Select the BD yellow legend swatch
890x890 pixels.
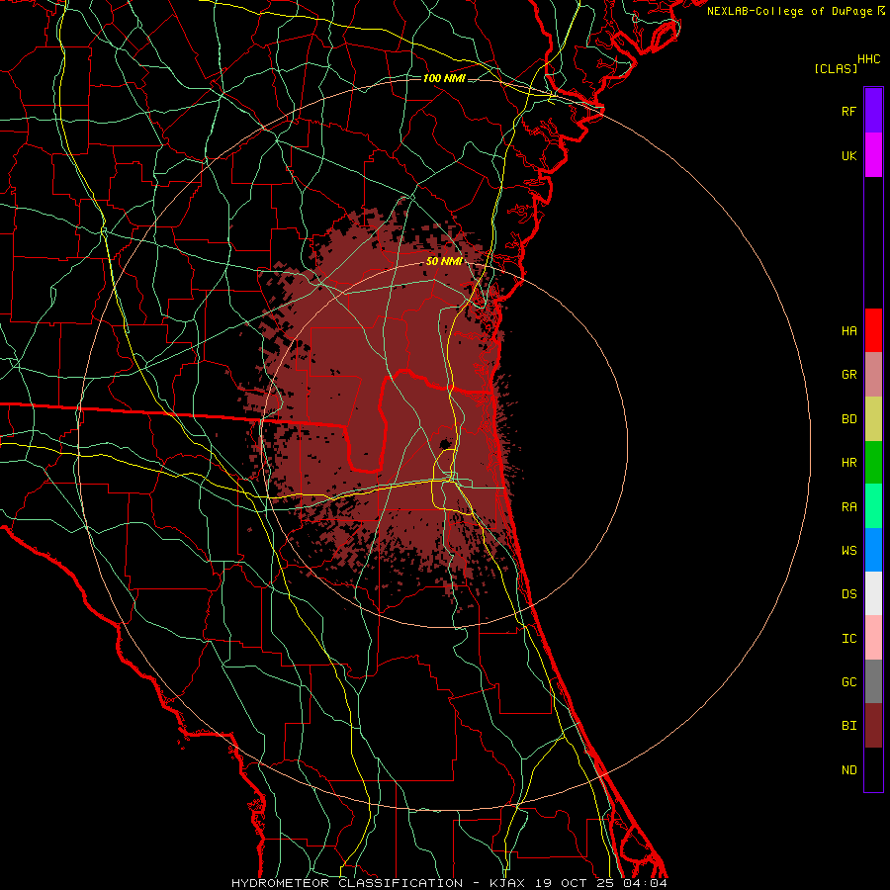pyautogui.click(x=873, y=418)
